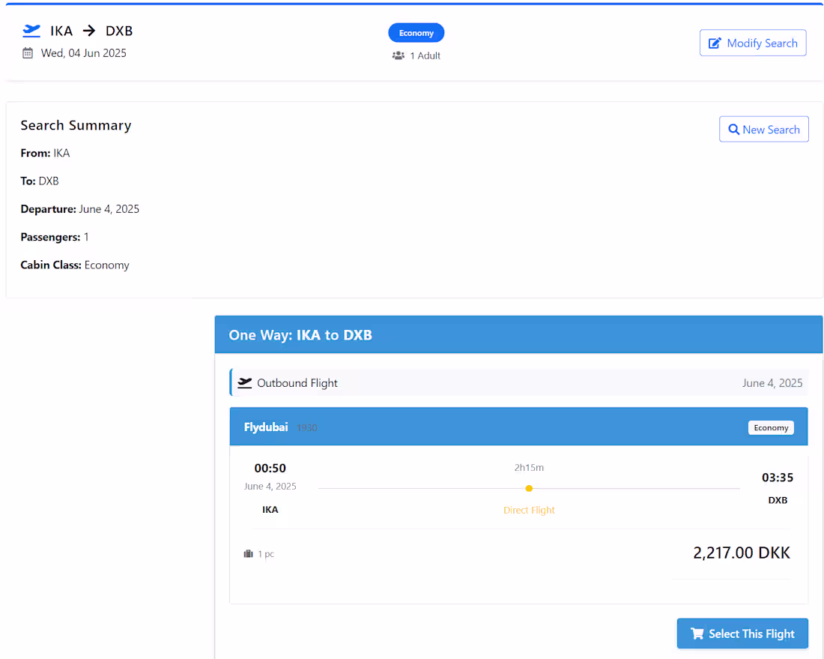The width and height of the screenshot is (824, 659).
Task: Click the calendar icon next to the travel date
Action: pyautogui.click(x=27, y=53)
